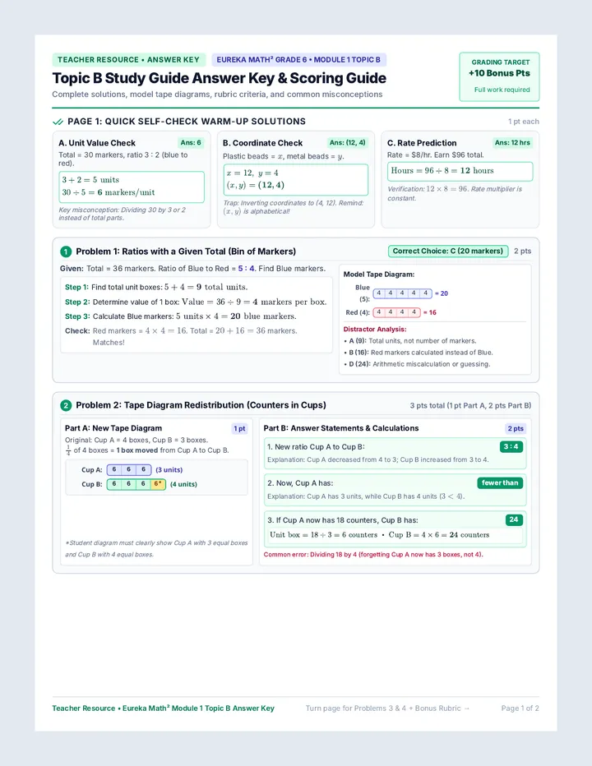Viewport: 592px width, 766px height.
Task: Click the Red tape bar with four 4s
Action: (x=396, y=312)
